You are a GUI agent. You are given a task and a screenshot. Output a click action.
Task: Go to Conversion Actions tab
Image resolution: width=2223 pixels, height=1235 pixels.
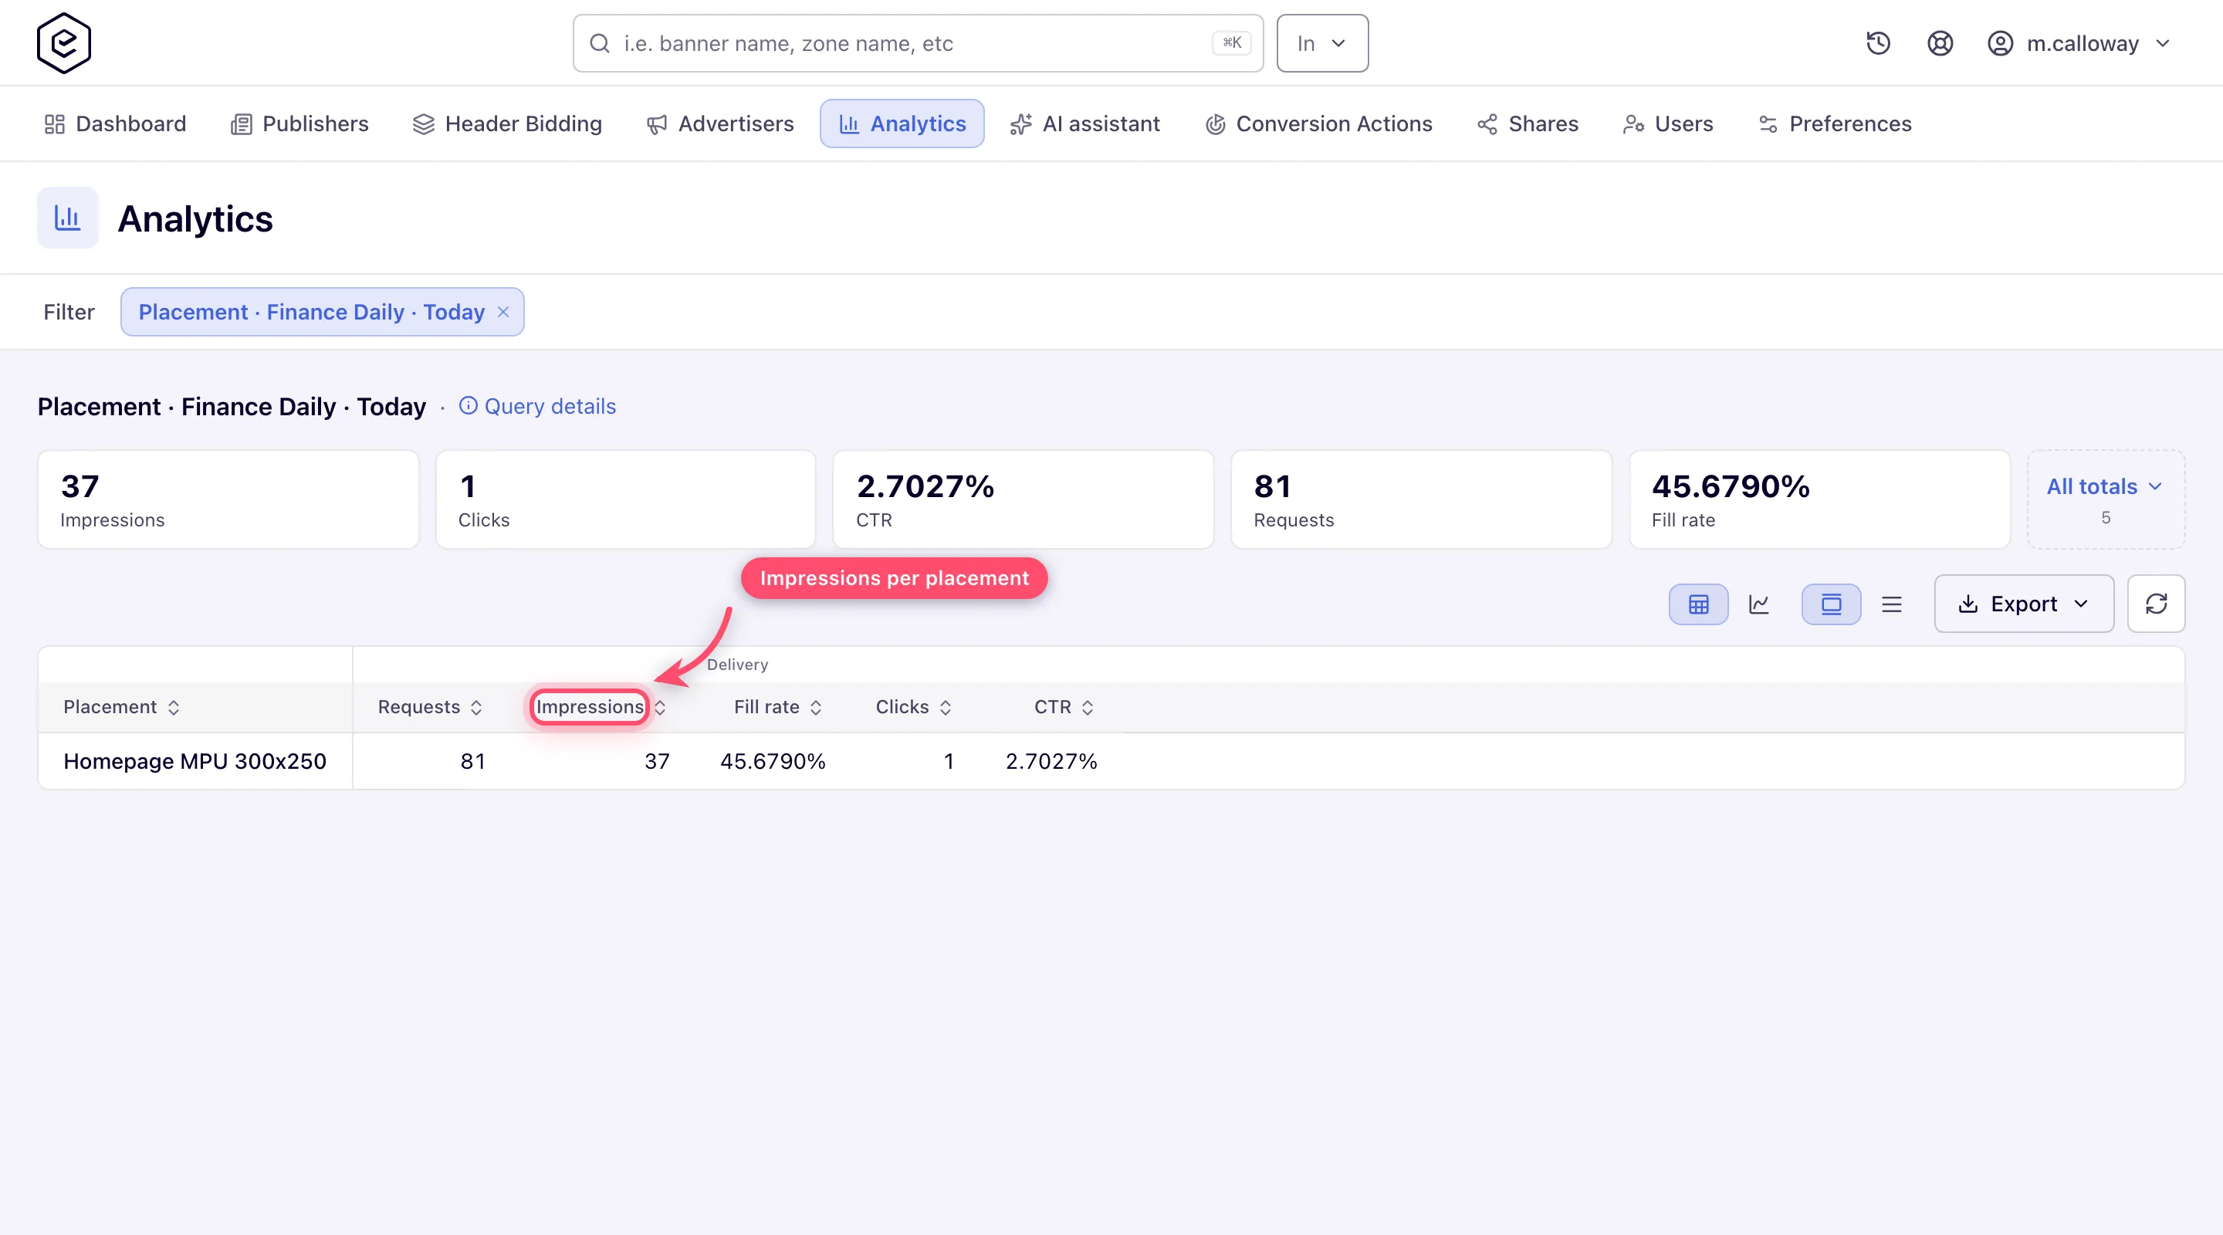pyautogui.click(x=1318, y=123)
